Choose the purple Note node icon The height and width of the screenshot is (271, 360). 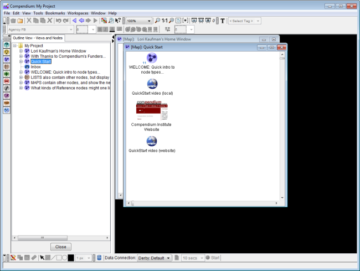(7, 95)
